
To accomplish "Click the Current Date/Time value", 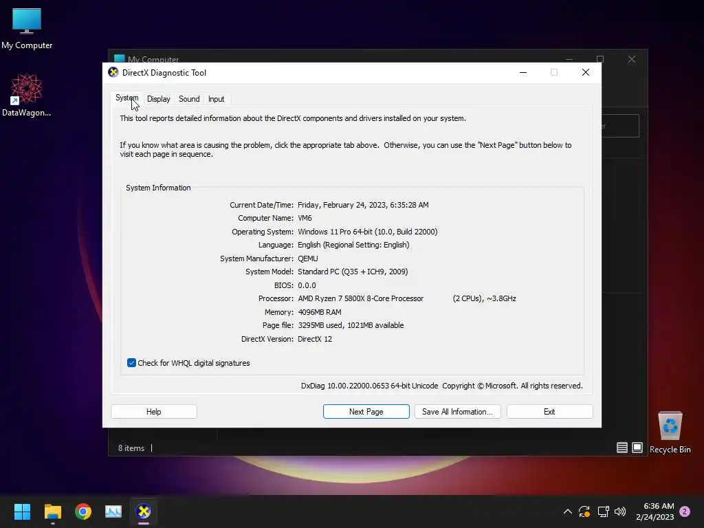I will [x=363, y=205].
